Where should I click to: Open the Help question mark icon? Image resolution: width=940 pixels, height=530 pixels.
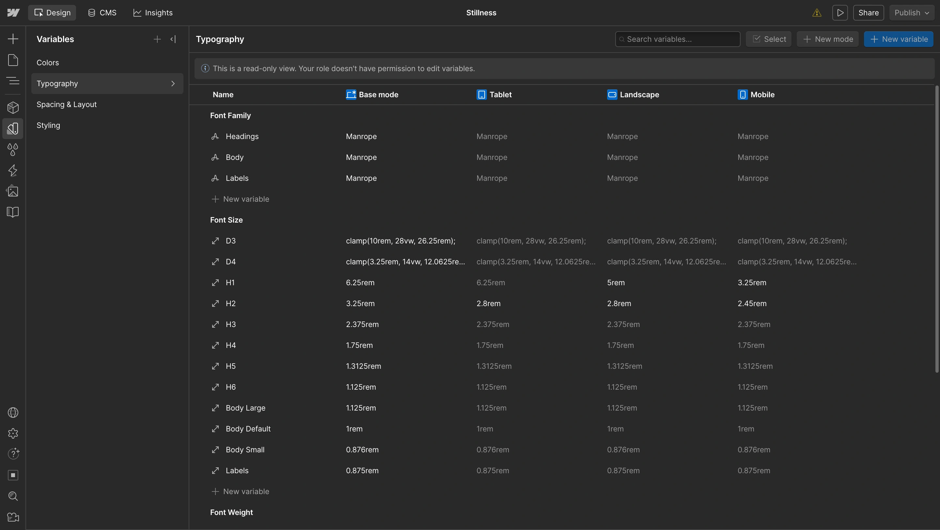[13, 454]
